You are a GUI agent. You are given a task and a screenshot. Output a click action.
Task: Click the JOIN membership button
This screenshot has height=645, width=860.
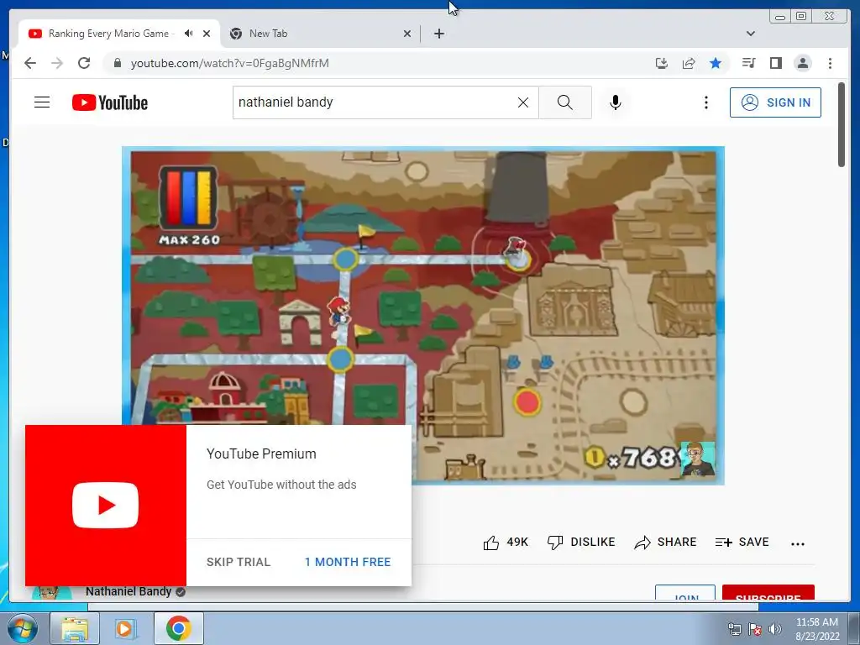(685, 593)
